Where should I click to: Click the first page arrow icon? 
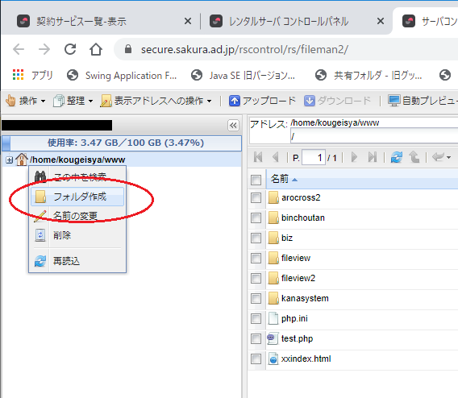click(x=258, y=157)
